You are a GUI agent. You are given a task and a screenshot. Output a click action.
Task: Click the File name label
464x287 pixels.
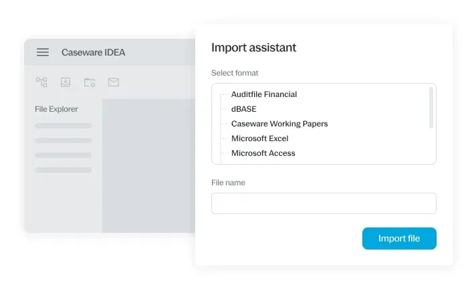tap(228, 183)
